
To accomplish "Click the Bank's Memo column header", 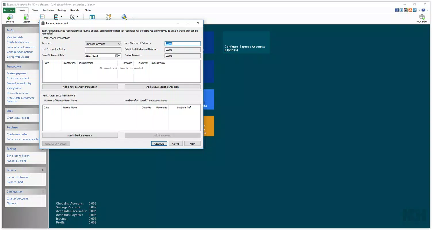I will (158, 63).
